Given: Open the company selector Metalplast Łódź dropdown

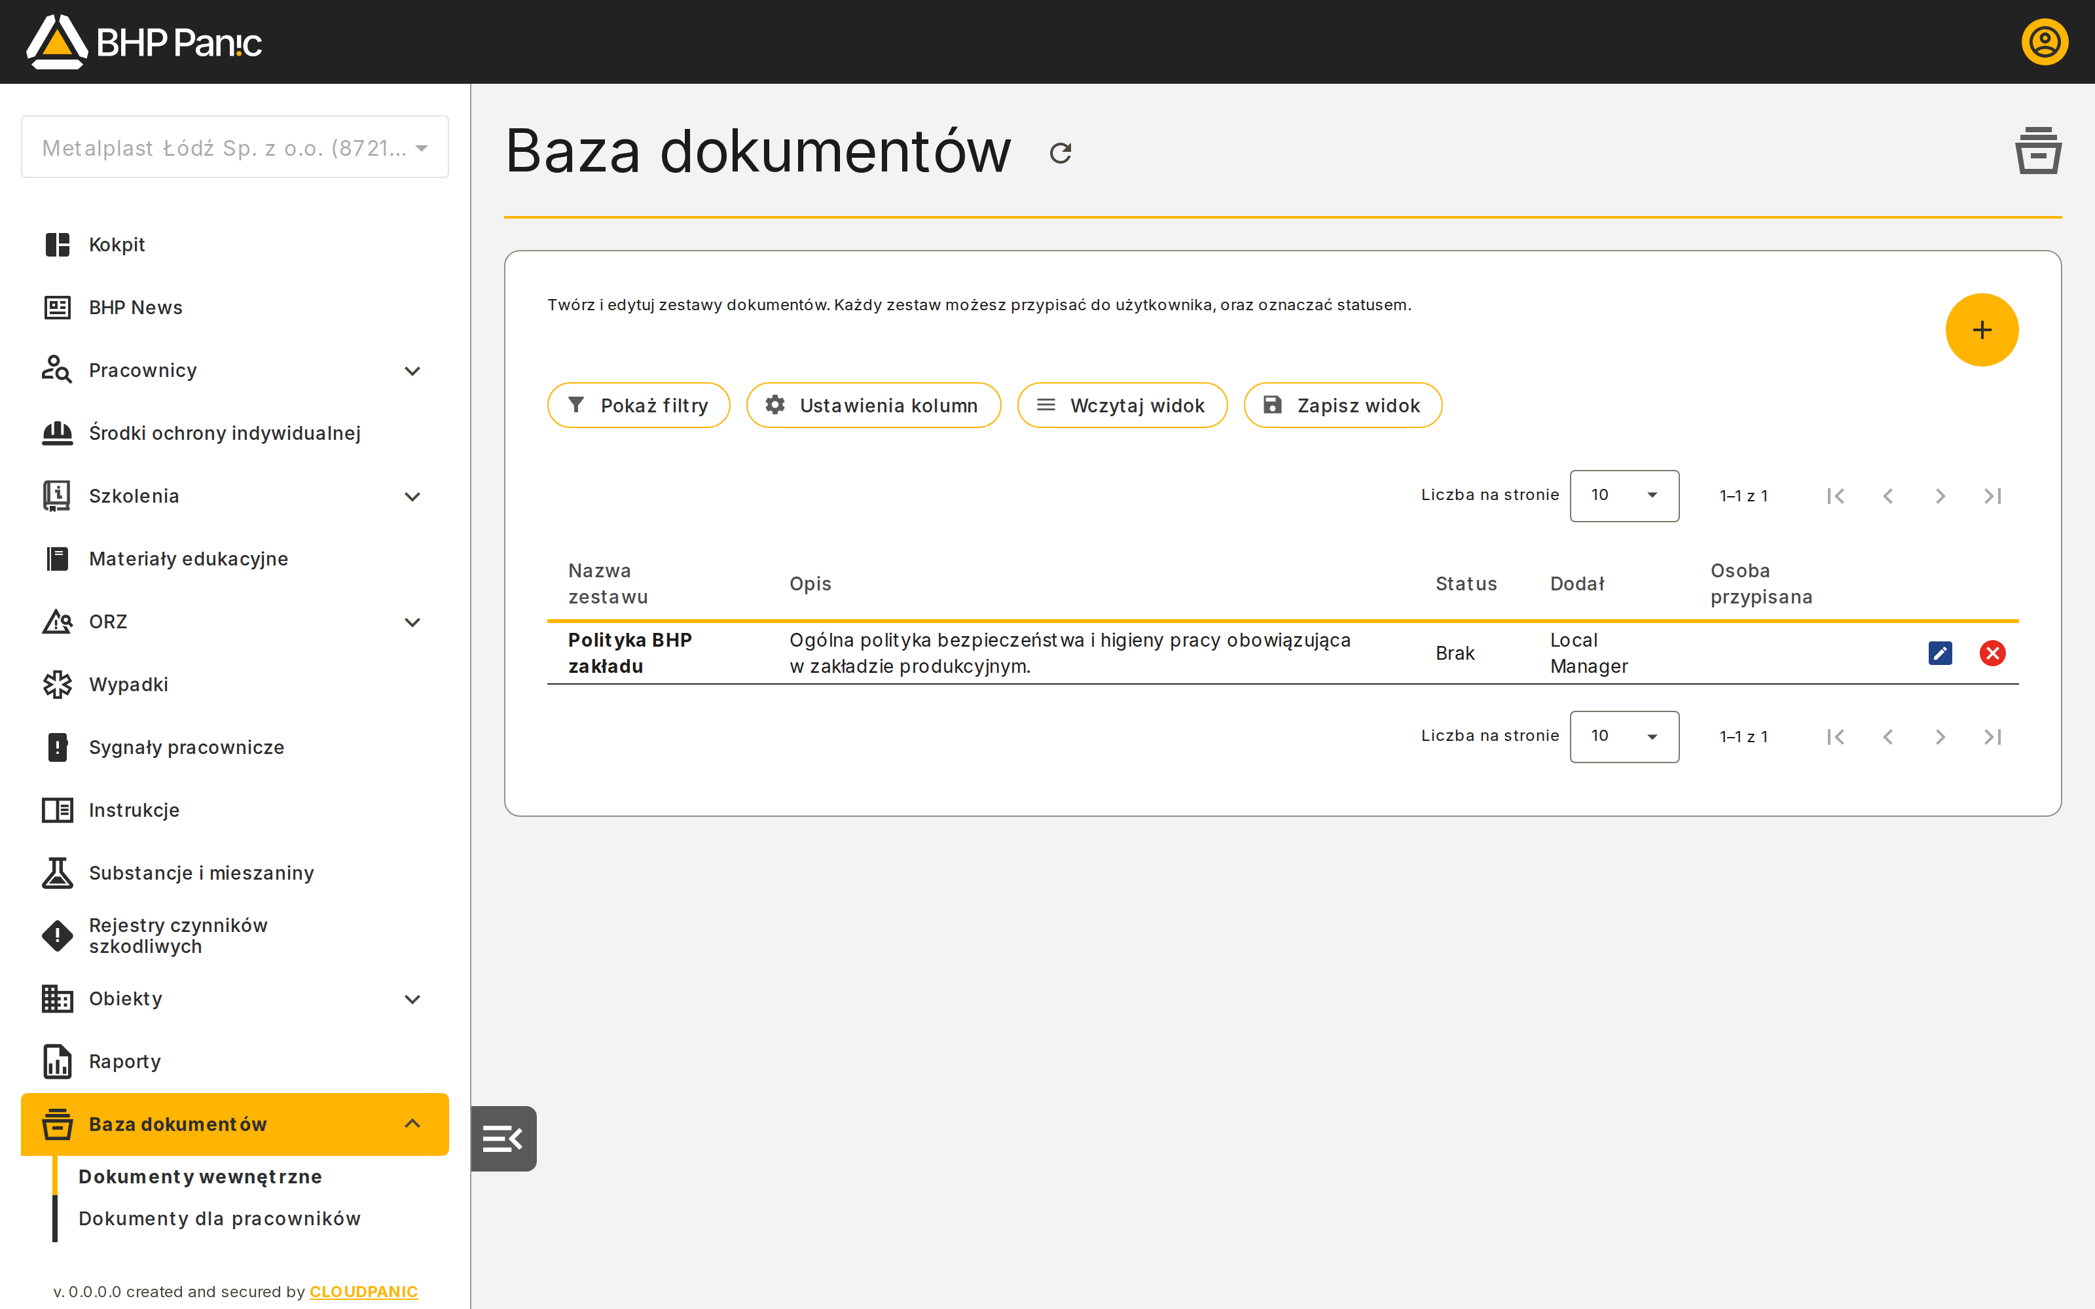Looking at the screenshot, I should (x=234, y=147).
